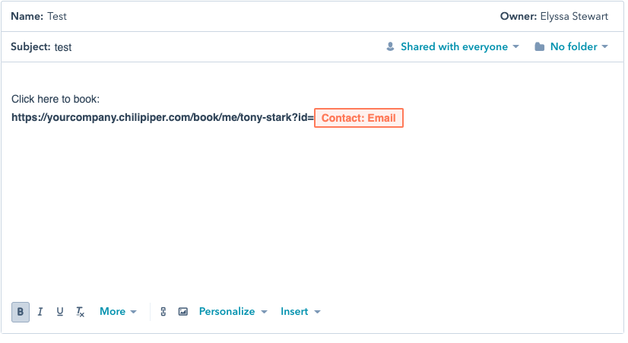Click the chilipiper booking URL text

[163, 117]
